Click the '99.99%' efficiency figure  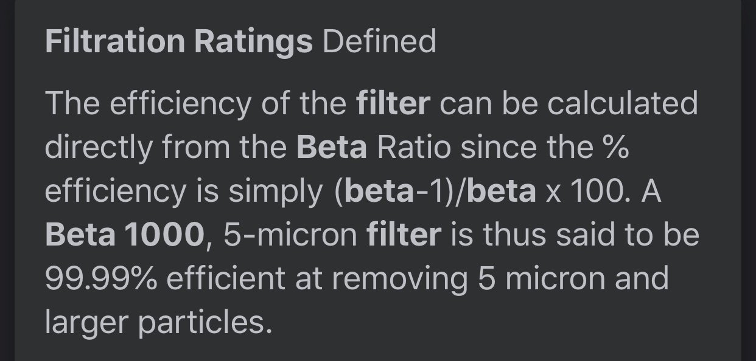coord(100,278)
